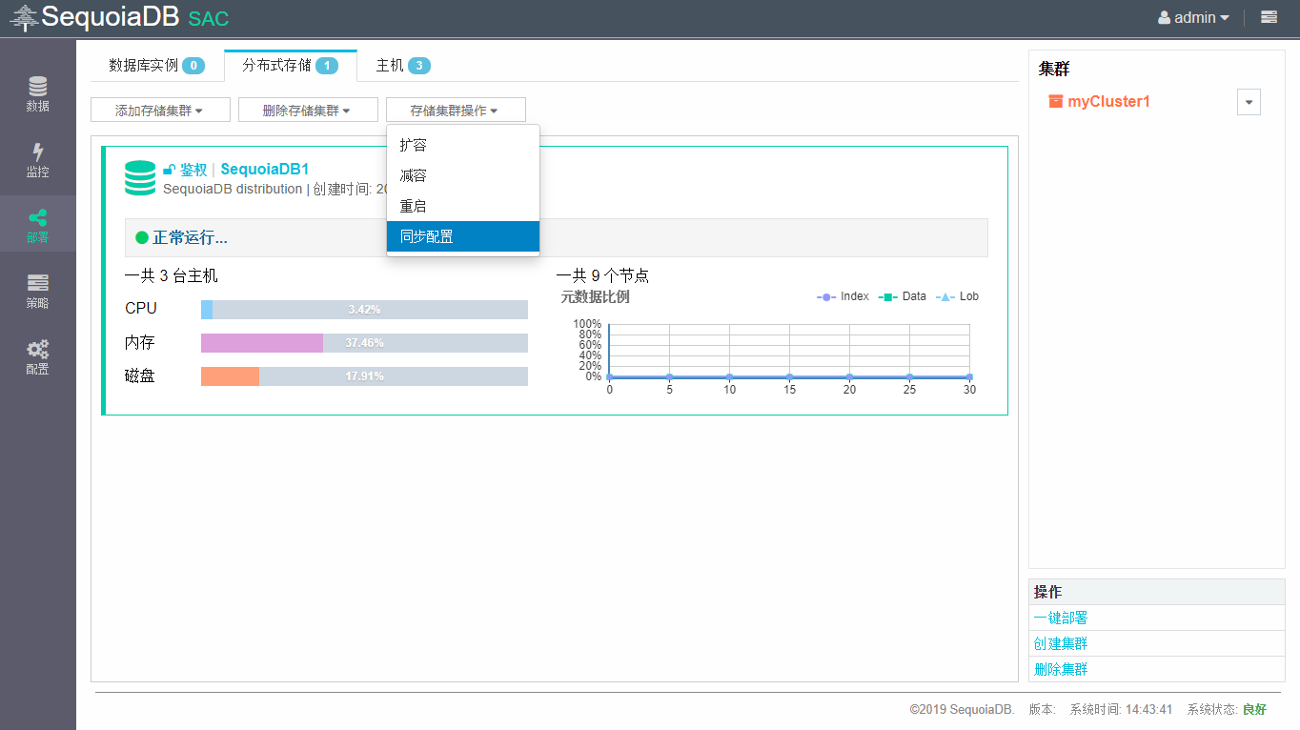Click the SequoiaDB1 database stack icon

140,178
